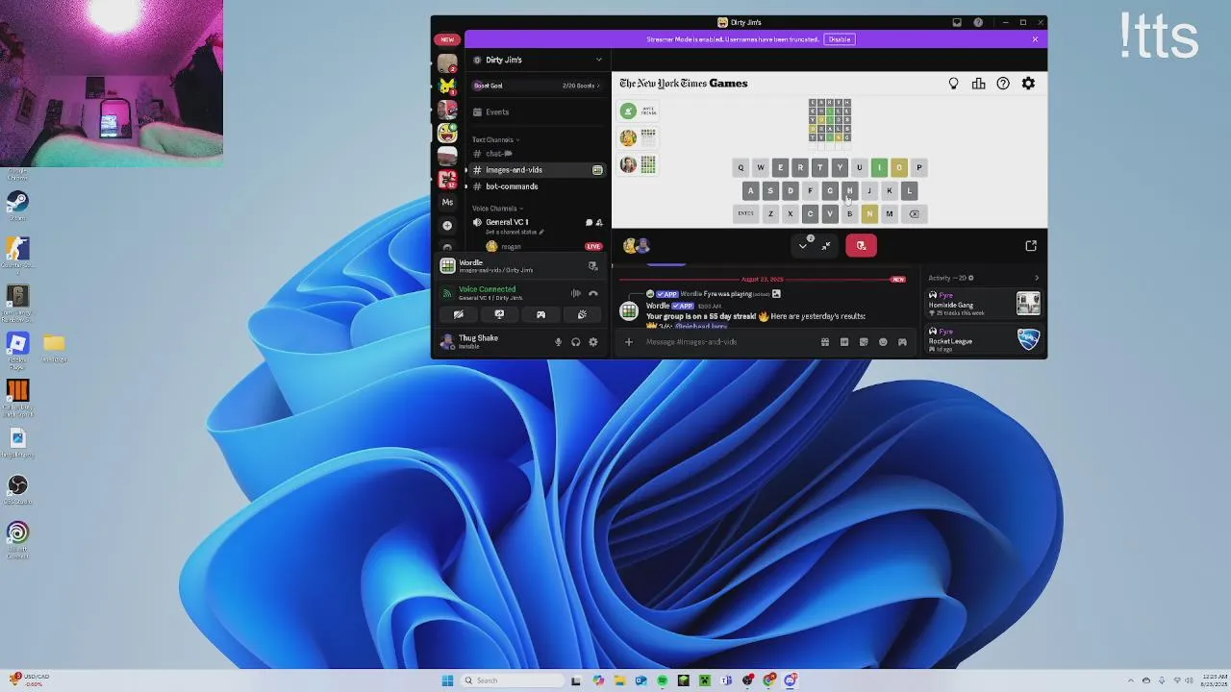Open noise suppression waveform icon

pyautogui.click(x=575, y=293)
